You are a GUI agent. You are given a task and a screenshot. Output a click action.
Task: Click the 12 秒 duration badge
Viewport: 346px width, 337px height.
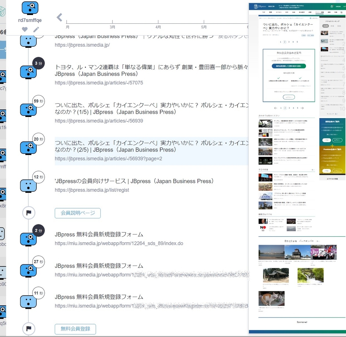(38, 177)
